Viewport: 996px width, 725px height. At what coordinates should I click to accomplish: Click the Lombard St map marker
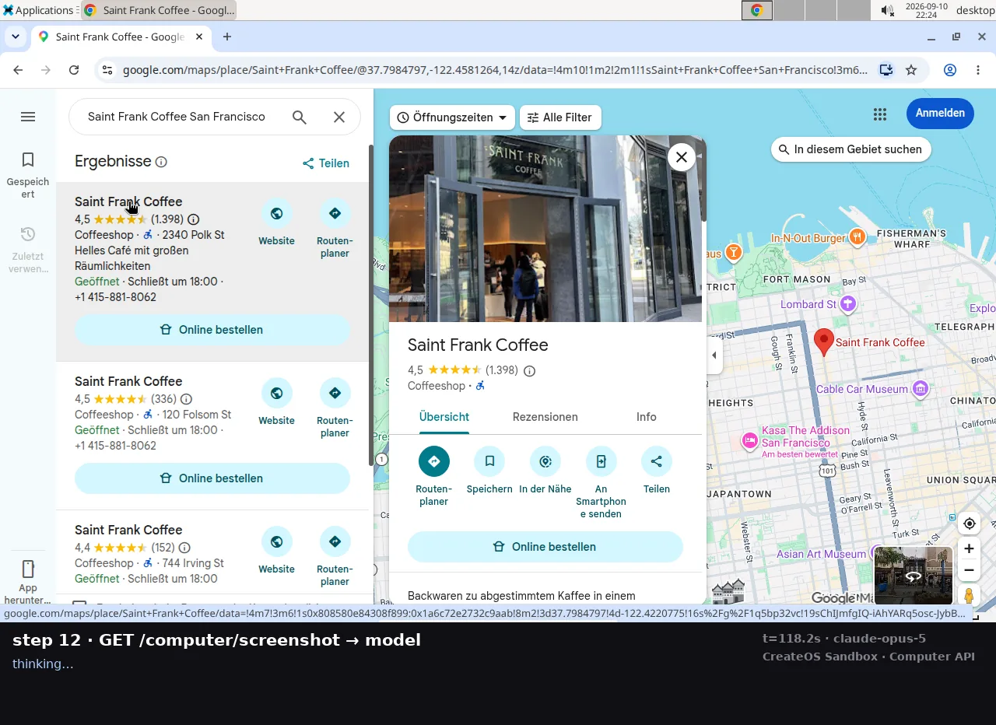[x=848, y=304]
